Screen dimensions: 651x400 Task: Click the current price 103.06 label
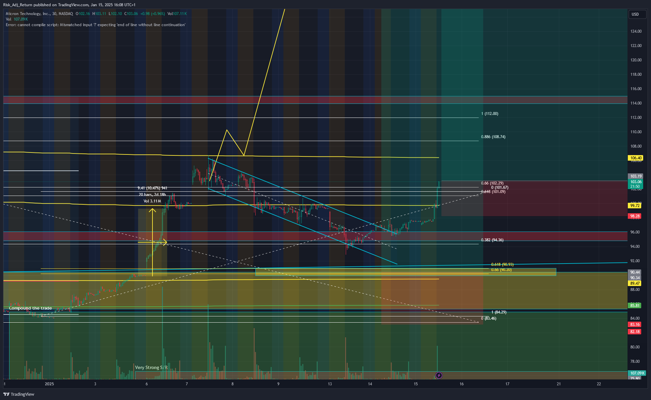(x=636, y=182)
